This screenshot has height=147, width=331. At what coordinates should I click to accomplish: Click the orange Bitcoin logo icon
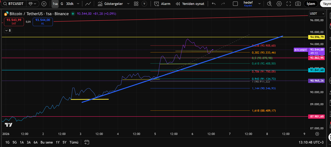tap(6, 14)
